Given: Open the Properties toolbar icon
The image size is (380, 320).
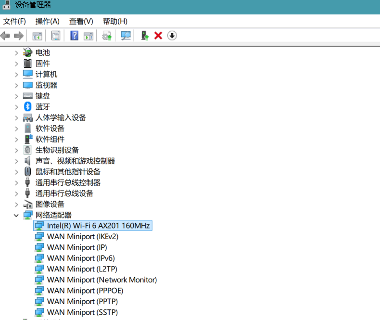Looking at the screenshot, I should (x=56, y=36).
